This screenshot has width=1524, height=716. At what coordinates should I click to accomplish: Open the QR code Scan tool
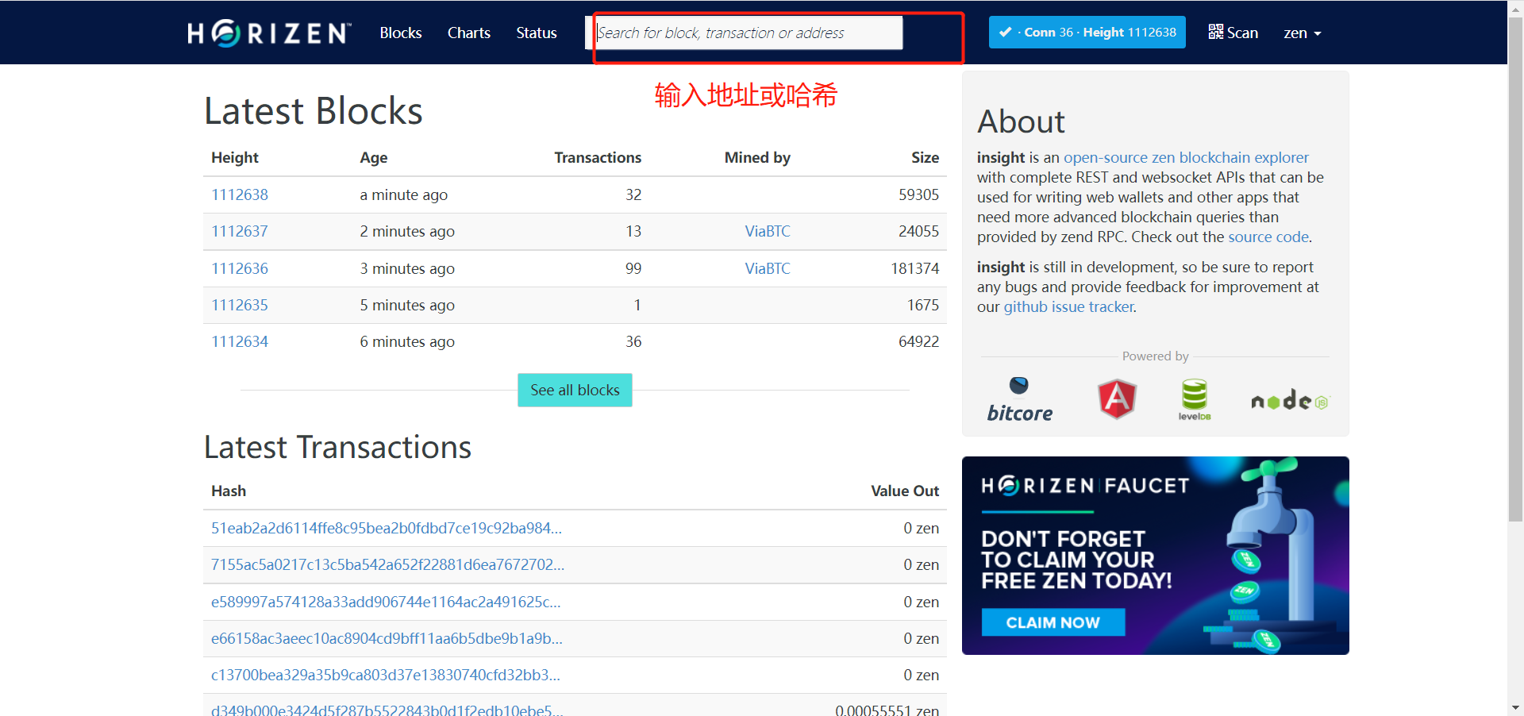pyautogui.click(x=1233, y=33)
